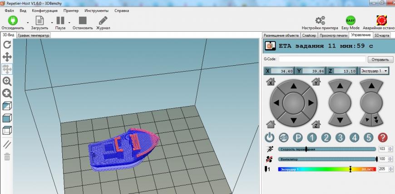Choose the solid front cube view icon

[7, 118]
